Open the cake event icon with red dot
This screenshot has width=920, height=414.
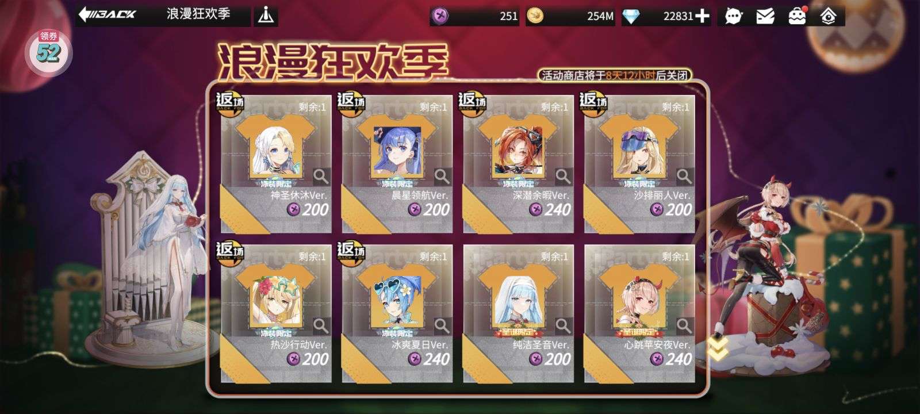click(797, 16)
